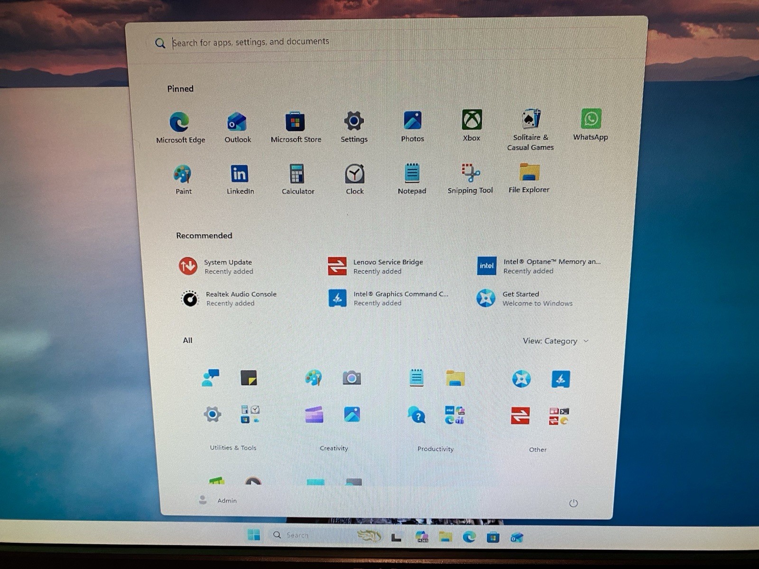Open Microsoft Store from the taskbar

(x=493, y=537)
